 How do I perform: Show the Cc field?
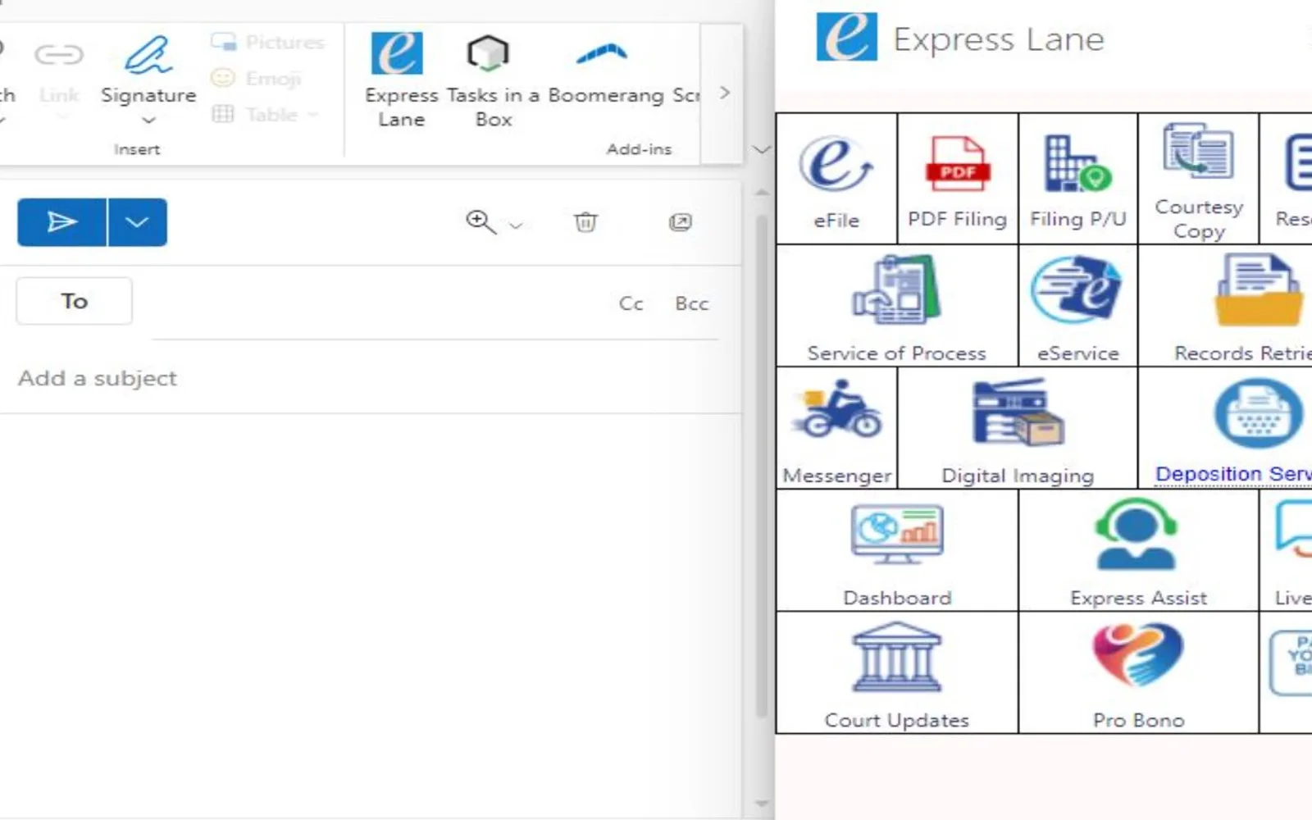click(x=631, y=303)
